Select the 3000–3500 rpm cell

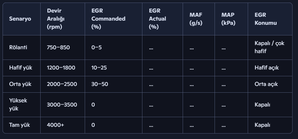pyautogui.click(x=62, y=105)
